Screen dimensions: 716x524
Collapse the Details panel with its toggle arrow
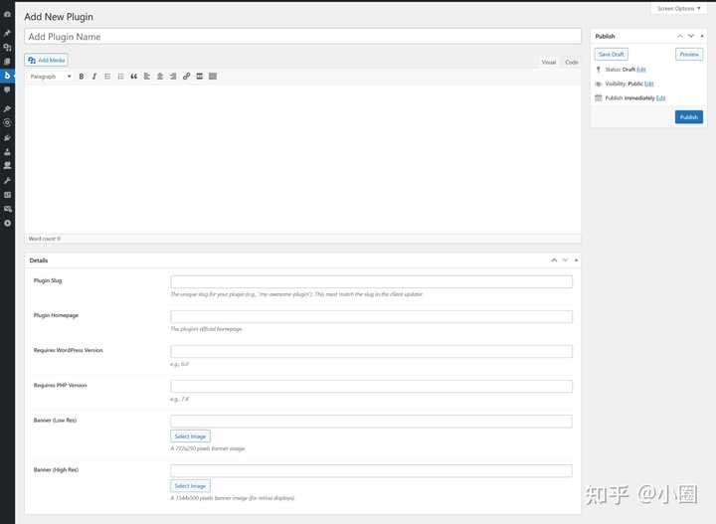576,261
